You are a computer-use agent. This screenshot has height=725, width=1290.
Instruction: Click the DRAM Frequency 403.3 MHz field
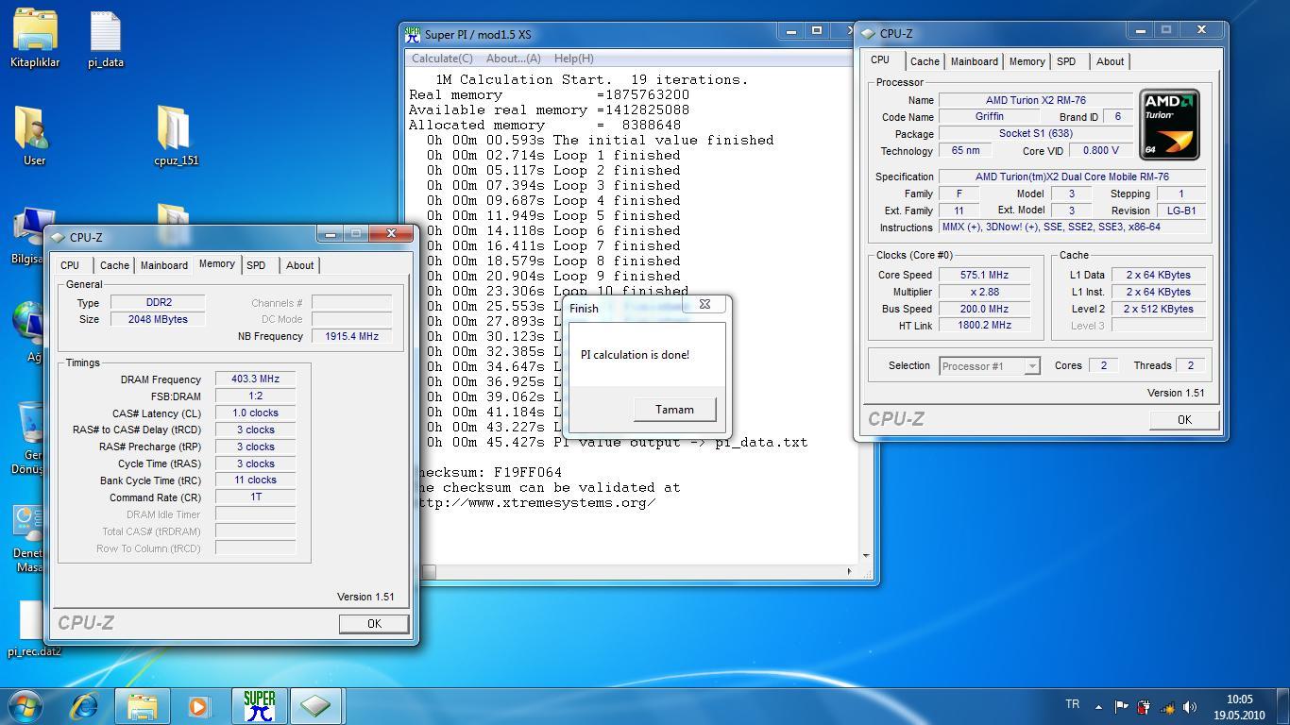point(256,379)
